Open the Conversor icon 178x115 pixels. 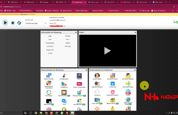97,92
